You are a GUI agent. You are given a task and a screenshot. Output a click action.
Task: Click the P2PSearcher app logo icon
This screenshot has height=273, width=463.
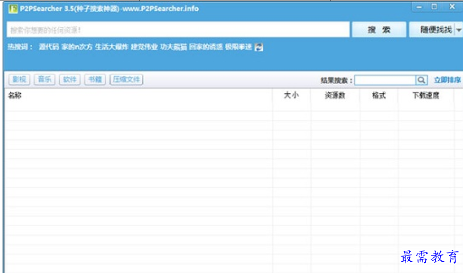point(13,9)
